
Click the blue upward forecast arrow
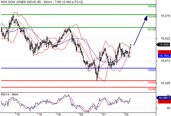[140, 30]
